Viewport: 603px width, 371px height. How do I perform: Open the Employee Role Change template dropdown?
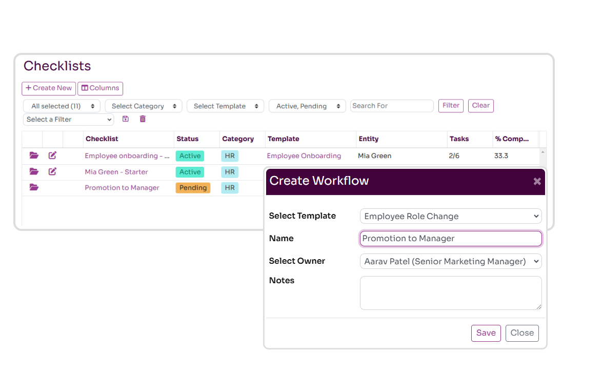point(450,216)
